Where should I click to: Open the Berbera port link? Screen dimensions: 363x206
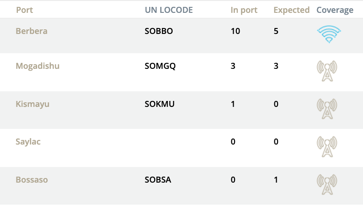point(32,31)
